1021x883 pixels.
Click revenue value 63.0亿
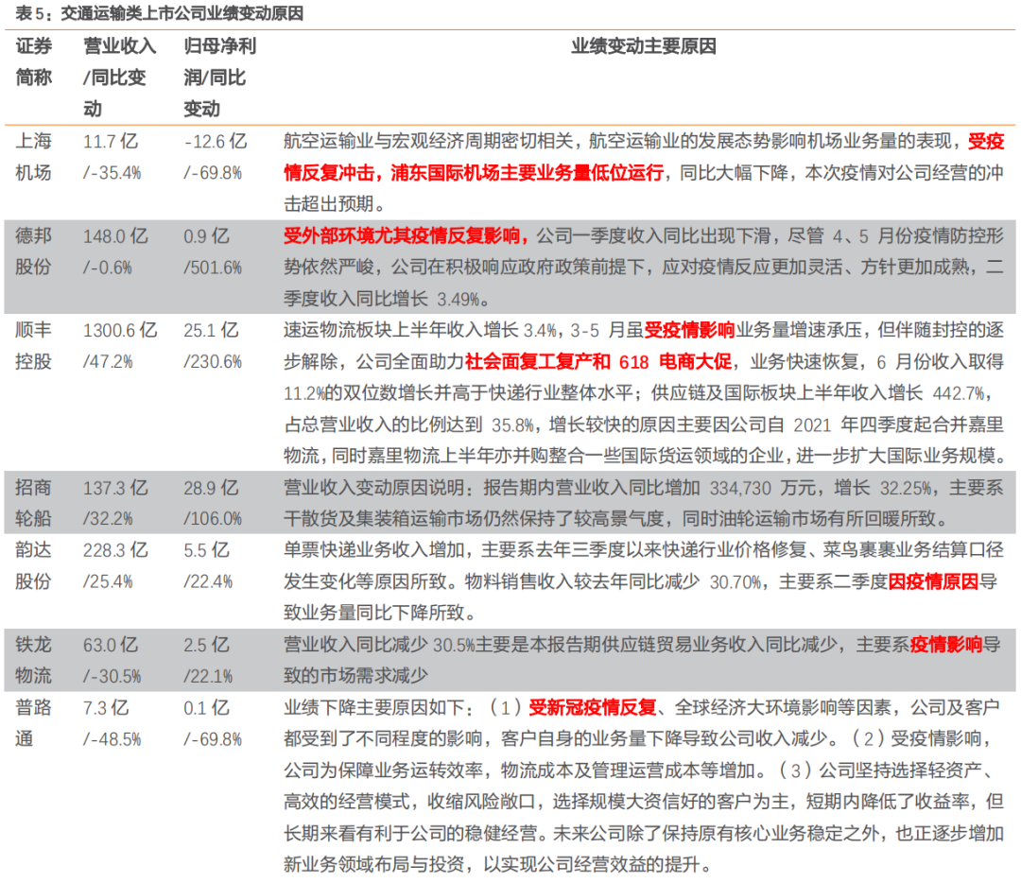(110, 645)
